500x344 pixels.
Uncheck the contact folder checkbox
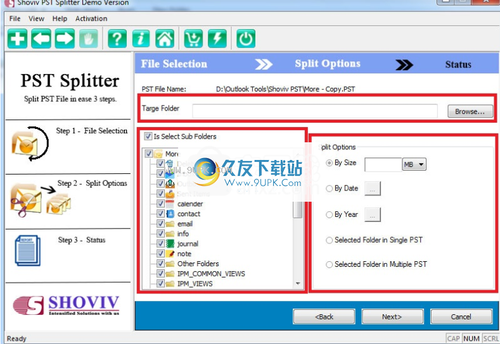click(161, 214)
